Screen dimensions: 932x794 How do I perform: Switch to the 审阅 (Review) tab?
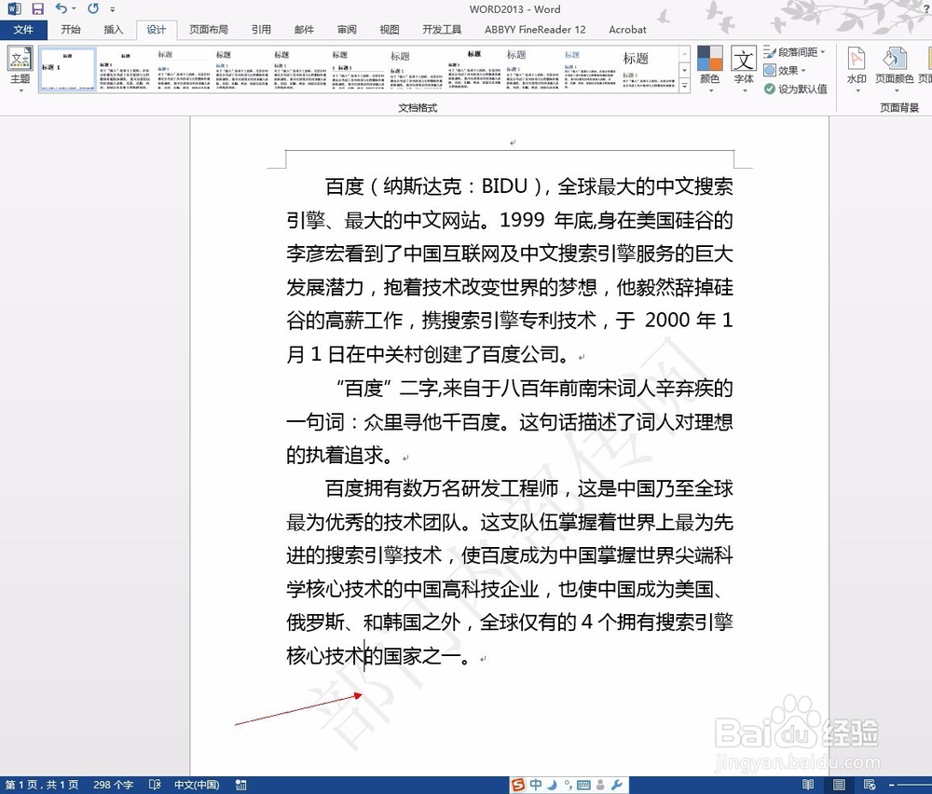click(x=347, y=29)
